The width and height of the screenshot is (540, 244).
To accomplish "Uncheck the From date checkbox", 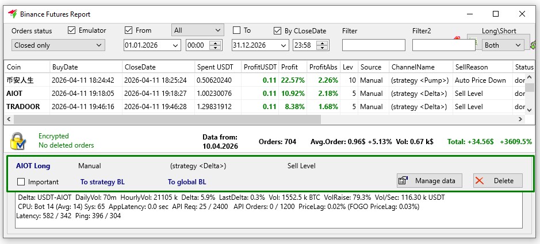I will tap(129, 30).
